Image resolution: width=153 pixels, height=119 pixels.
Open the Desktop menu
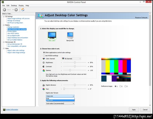point(14,6)
